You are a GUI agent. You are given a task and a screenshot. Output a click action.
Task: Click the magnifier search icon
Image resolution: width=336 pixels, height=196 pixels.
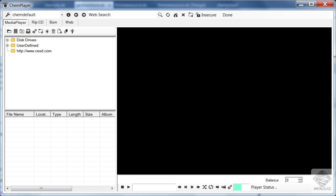[160, 15]
